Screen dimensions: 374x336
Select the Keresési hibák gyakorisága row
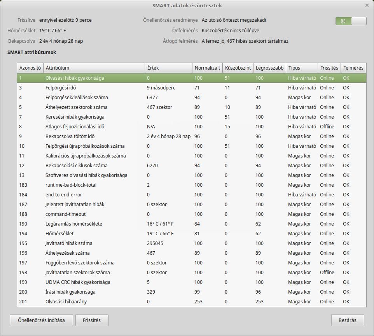tap(192, 117)
